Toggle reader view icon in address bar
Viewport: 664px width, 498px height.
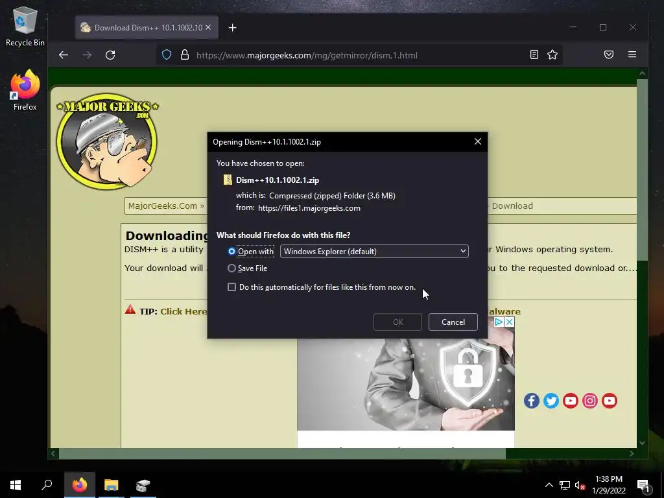pyautogui.click(x=534, y=54)
